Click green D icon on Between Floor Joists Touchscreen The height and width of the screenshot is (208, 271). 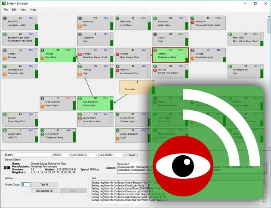pos(5,34)
